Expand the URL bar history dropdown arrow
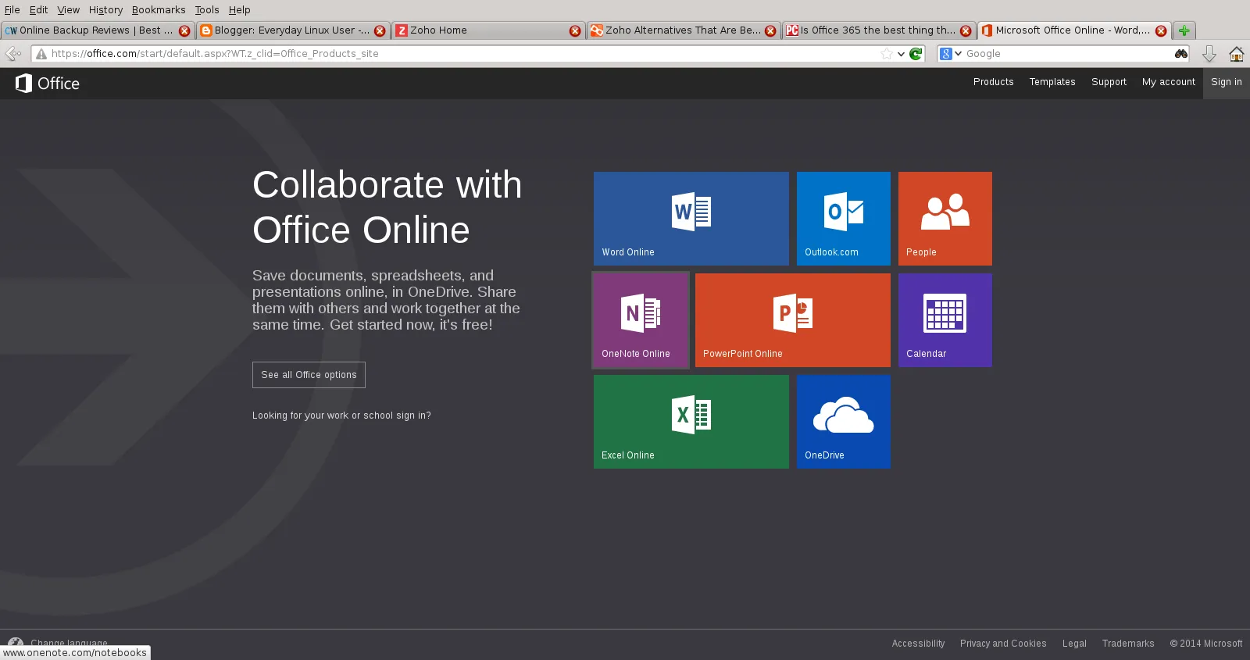This screenshot has height=660, width=1250. pyautogui.click(x=901, y=54)
